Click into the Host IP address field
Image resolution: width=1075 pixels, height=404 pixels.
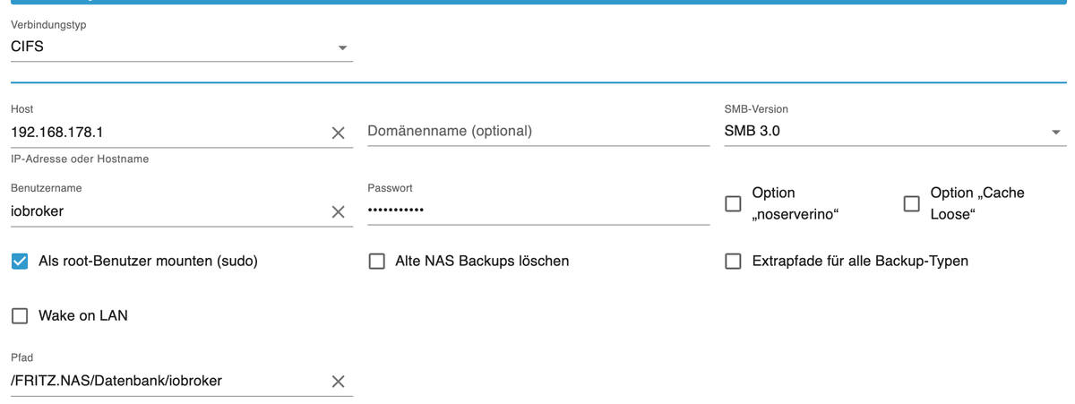pos(161,133)
